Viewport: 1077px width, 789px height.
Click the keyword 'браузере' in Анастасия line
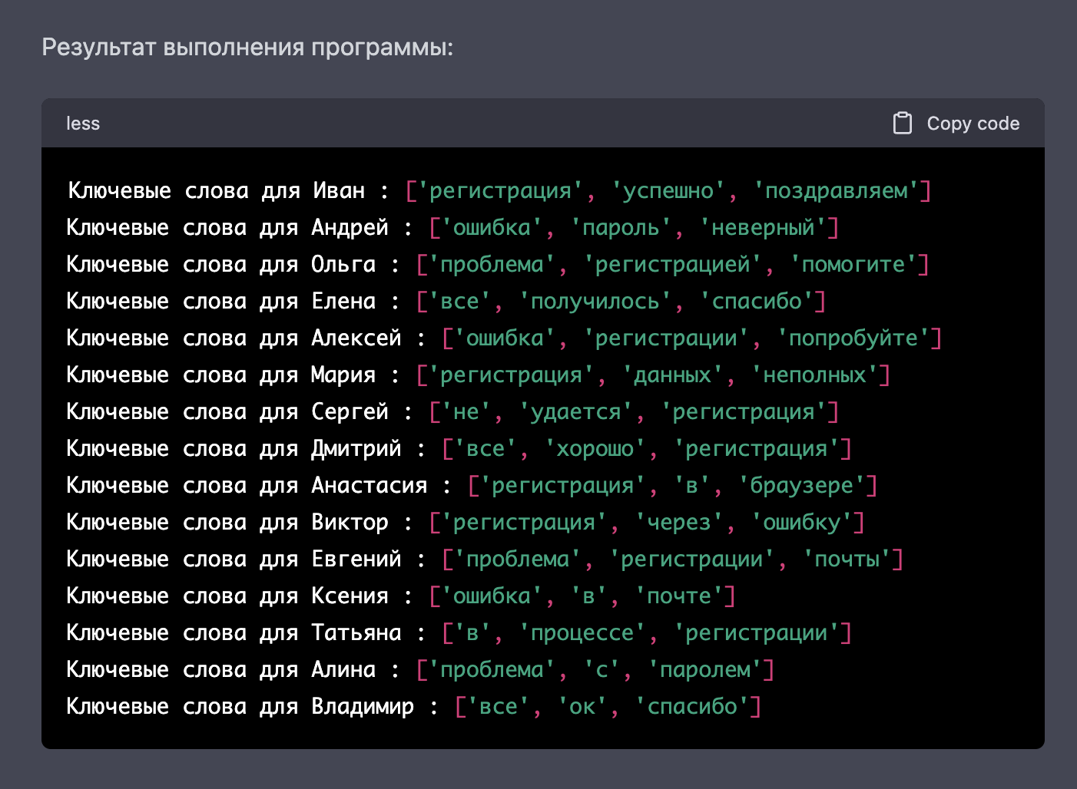(801, 485)
